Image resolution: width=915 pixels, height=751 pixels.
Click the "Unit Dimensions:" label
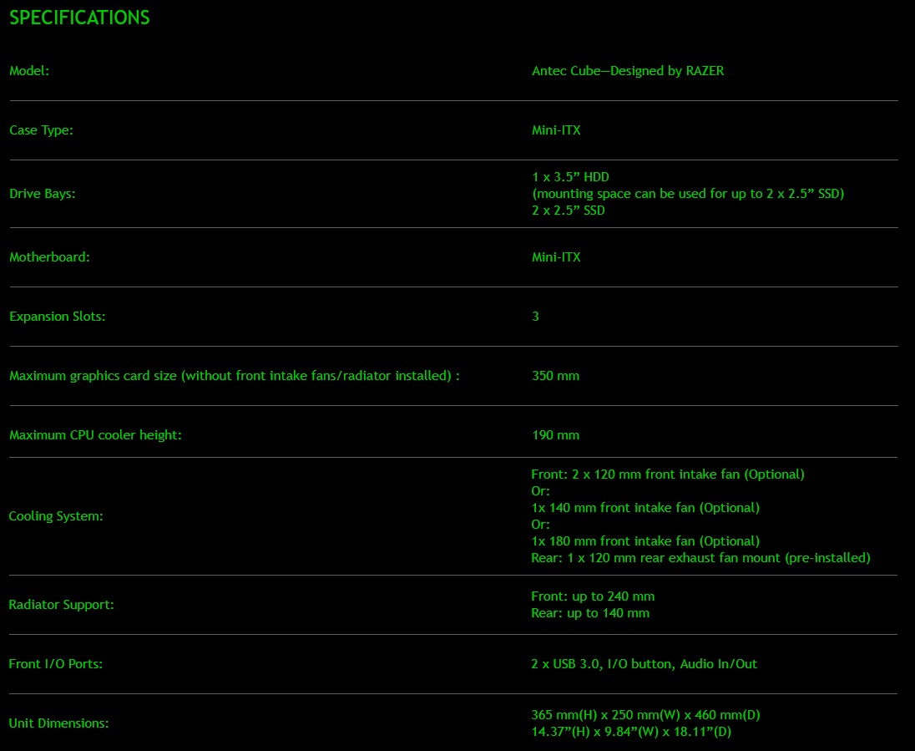click(58, 723)
